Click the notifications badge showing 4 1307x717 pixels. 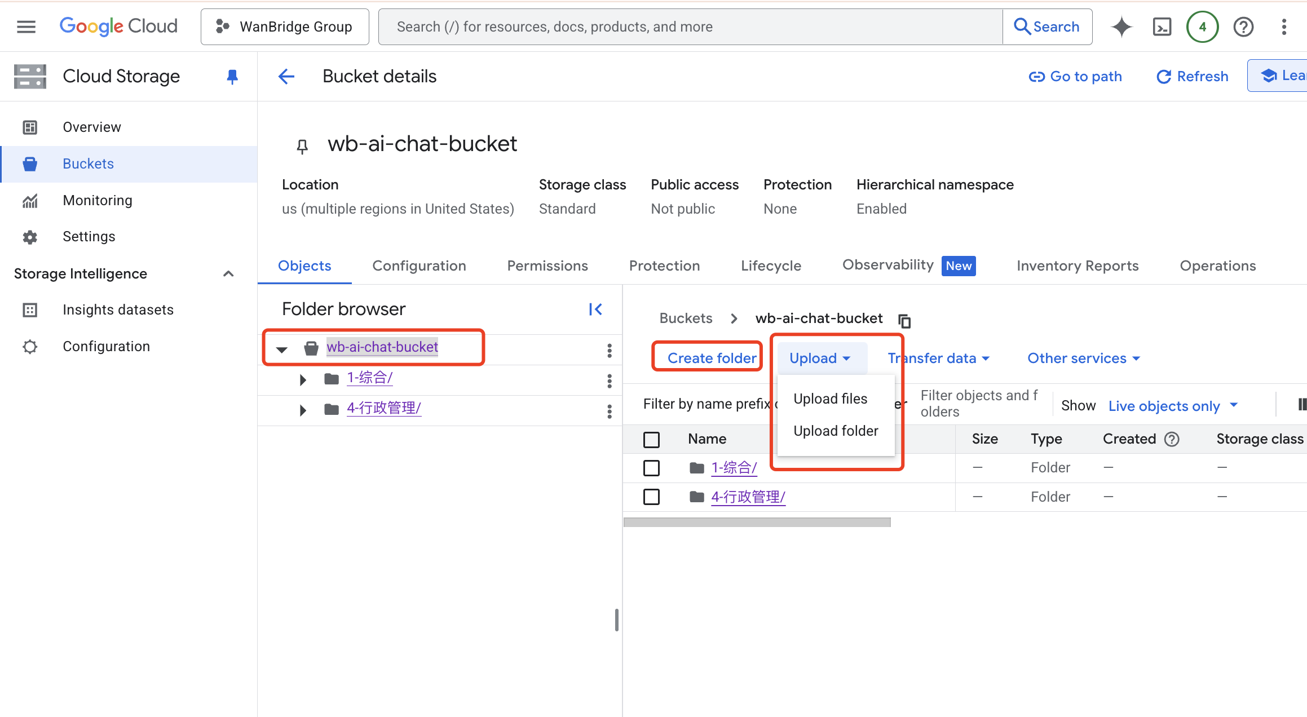pyautogui.click(x=1202, y=26)
